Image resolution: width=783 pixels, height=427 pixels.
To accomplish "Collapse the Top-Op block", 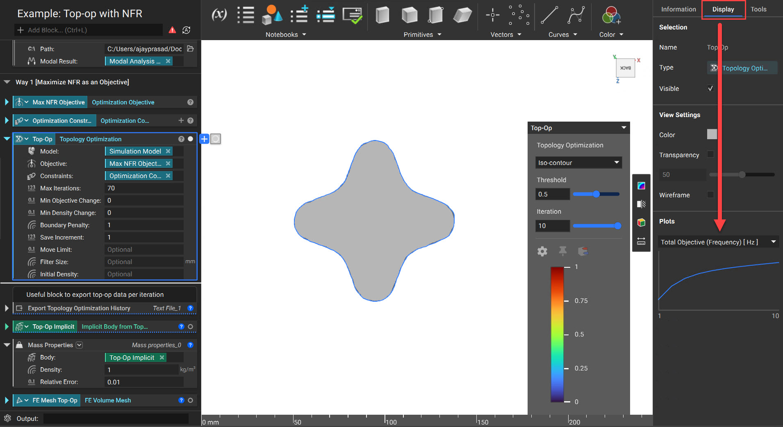I will point(7,139).
